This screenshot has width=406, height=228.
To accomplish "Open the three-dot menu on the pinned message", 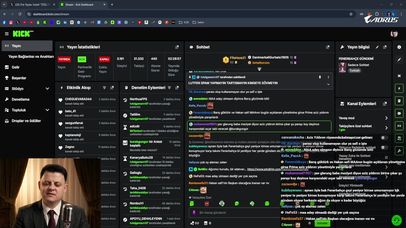I will [328, 77].
